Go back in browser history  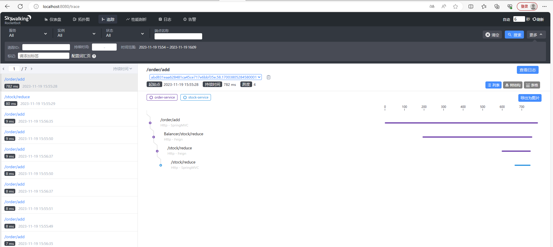point(7,6)
